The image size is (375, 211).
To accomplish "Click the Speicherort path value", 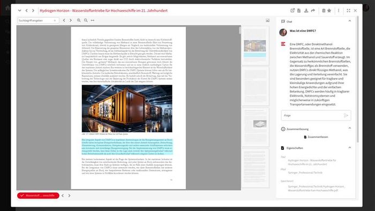I will 316,189.
